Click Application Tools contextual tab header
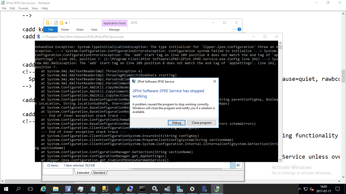 (x=114, y=23)
